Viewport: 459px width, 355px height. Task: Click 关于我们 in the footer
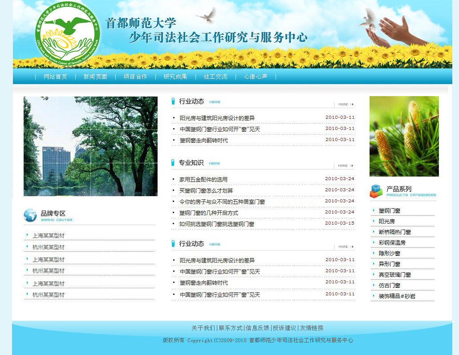(203, 328)
